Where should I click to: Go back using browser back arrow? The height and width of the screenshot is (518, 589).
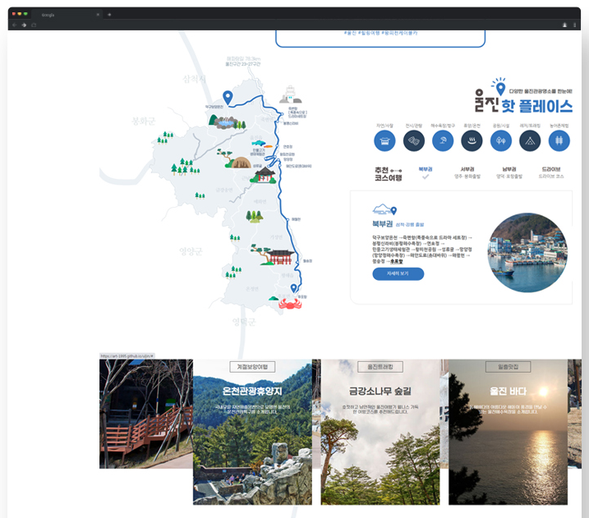[x=14, y=25]
